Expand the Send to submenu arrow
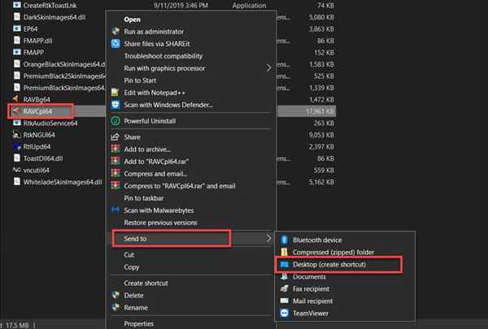488x329 pixels. [x=268, y=239]
